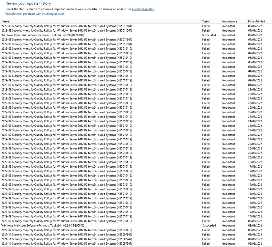This screenshot has width=272, height=247.
Task: Select the date cell 01/03/2022
Action: [255, 85]
